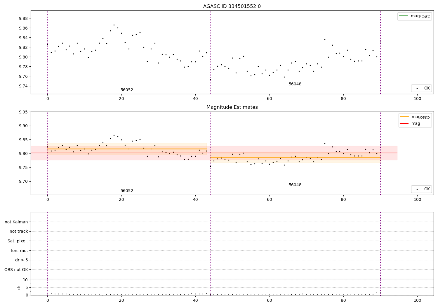Click the 'OK' legend in the Magnitude Estimates plot
The image size is (438, 307).
421,189
